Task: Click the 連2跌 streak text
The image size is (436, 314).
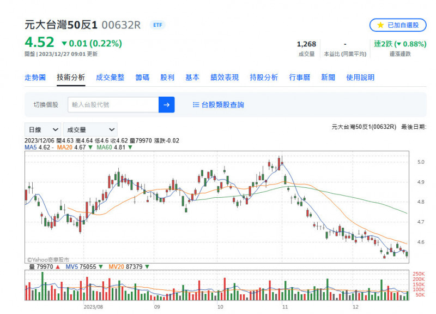Action: [x=400, y=44]
